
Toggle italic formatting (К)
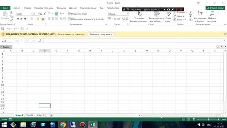tap(21, 19)
